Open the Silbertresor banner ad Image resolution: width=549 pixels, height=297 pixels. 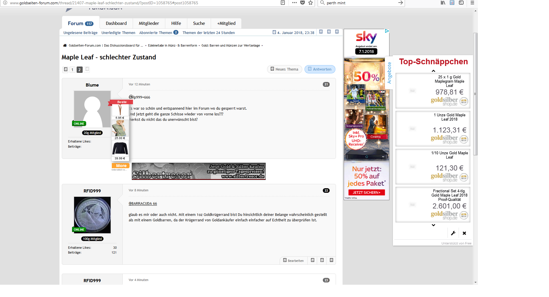click(199, 171)
